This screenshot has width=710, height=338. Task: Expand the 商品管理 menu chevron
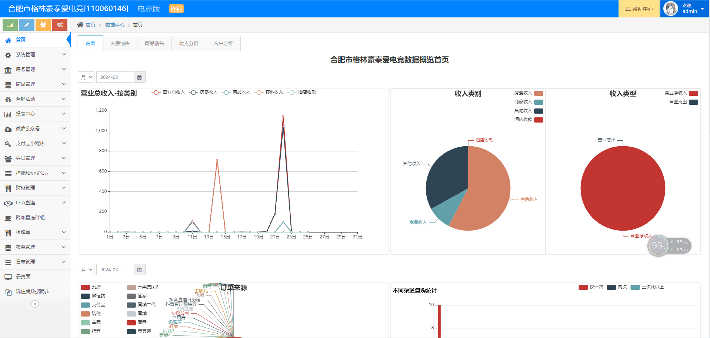(64, 84)
